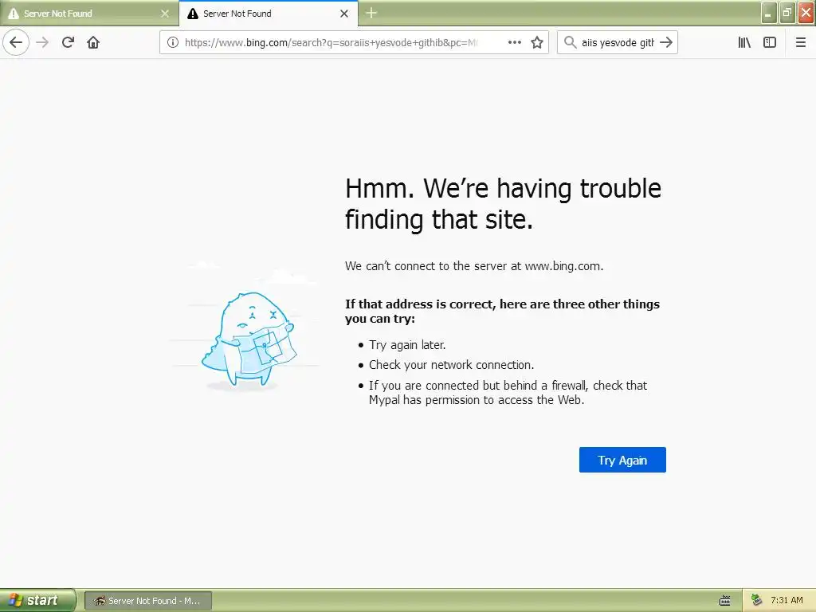Open the Library bookmarks and history icon
Viewport: 816px width, 612px height.
[x=744, y=42]
